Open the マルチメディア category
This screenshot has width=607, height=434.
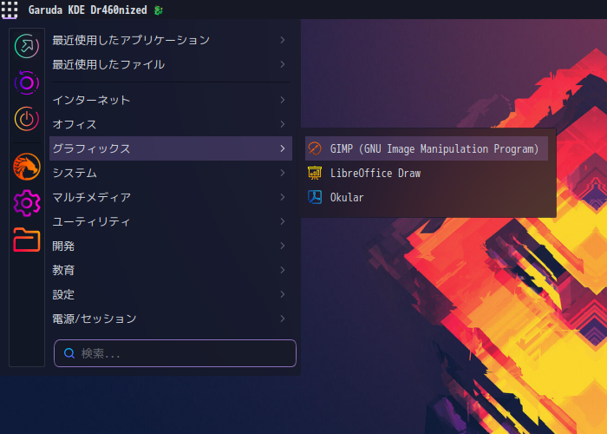[171, 197]
